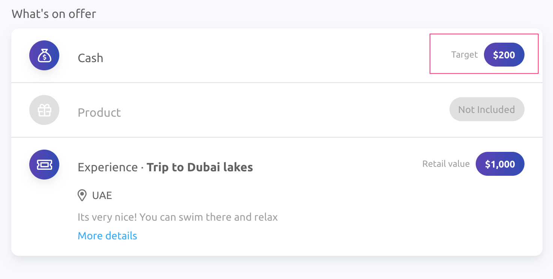Click the swim and relax description text
The image size is (553, 279).
[x=177, y=217]
